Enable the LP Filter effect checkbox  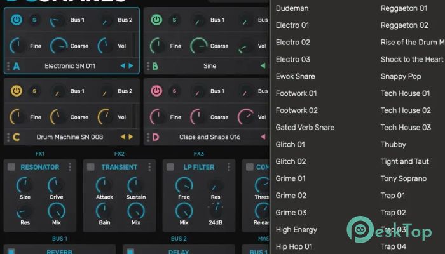click(170, 167)
